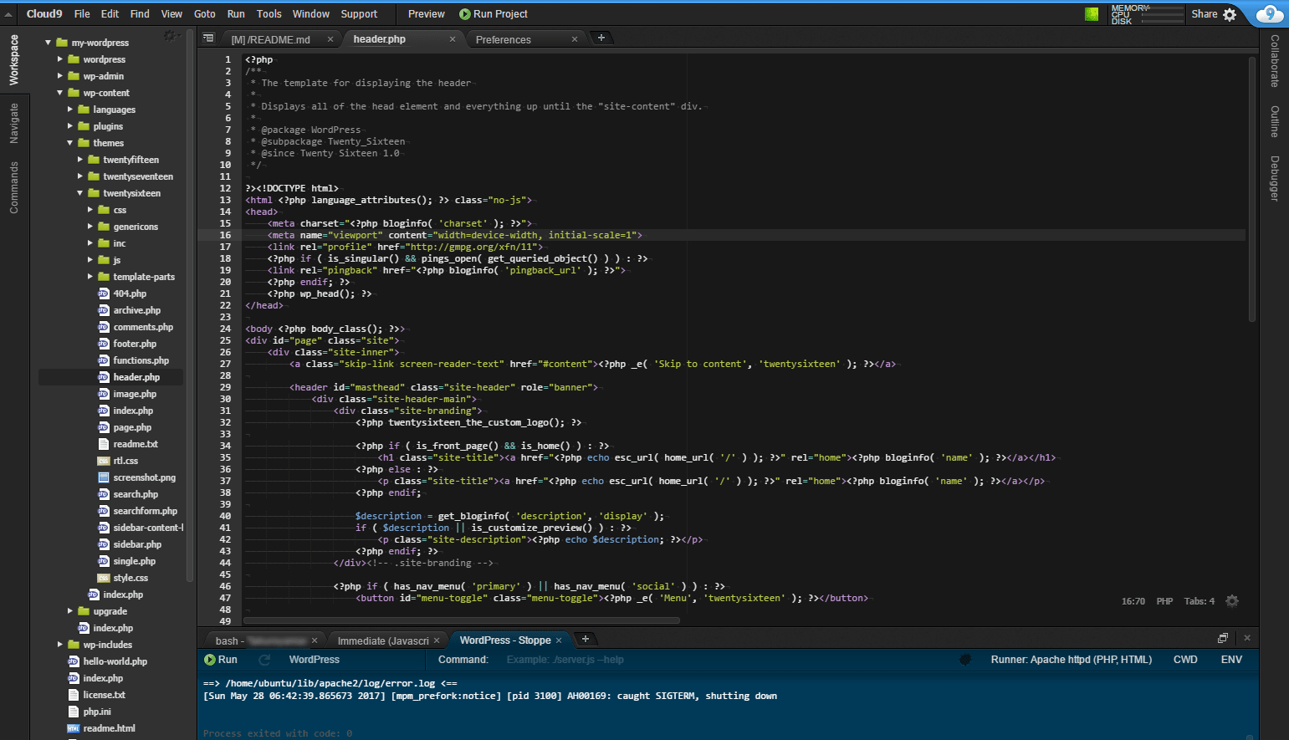Close the README.md tab
1289x740 pixels.
coord(330,39)
